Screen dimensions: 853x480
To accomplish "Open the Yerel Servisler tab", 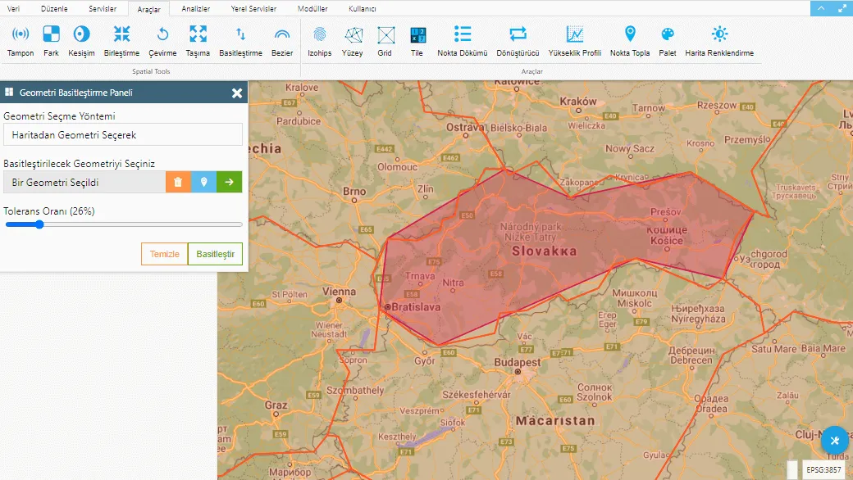I will [x=253, y=9].
